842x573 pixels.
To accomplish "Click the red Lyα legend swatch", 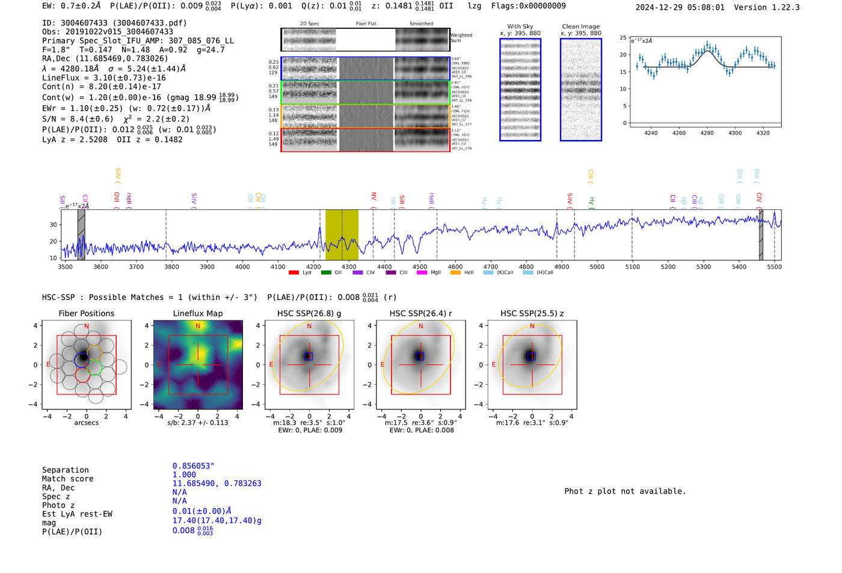I will tap(293, 272).
